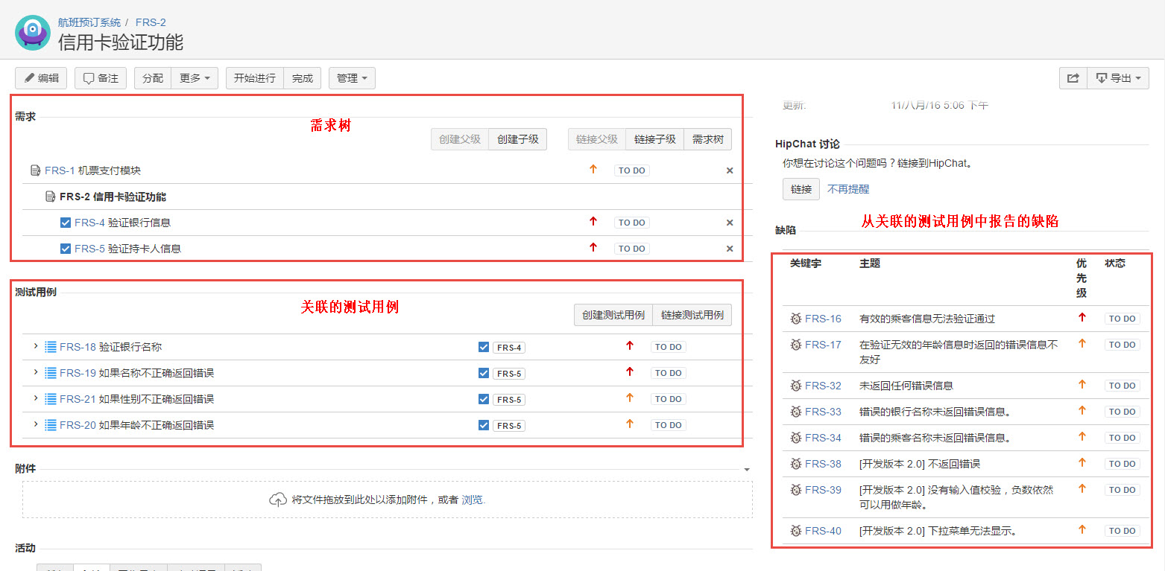Click the checkbox icon in the FRS-18 row

[484, 347]
